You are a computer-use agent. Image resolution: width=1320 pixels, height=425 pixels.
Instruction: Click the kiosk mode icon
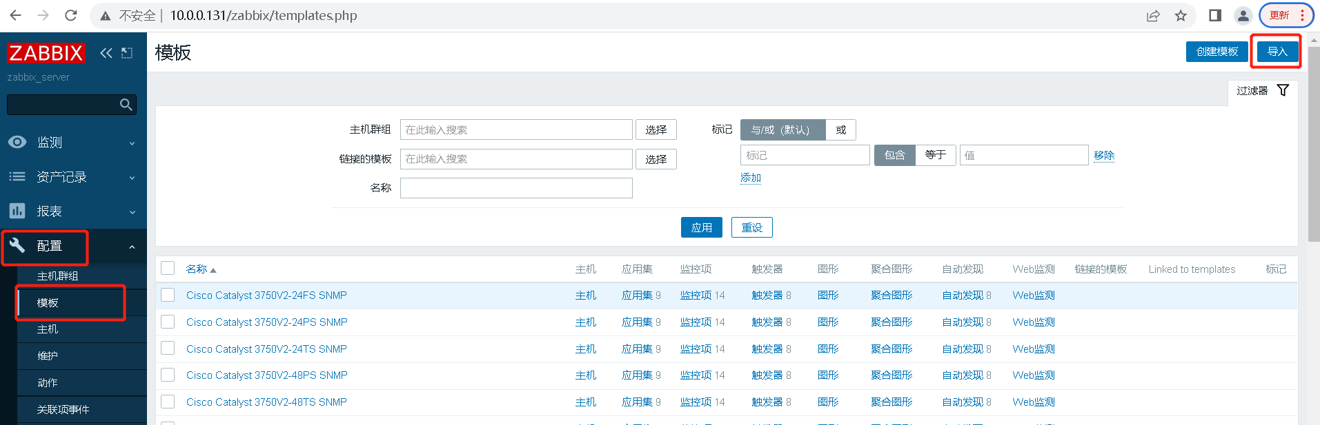(127, 53)
